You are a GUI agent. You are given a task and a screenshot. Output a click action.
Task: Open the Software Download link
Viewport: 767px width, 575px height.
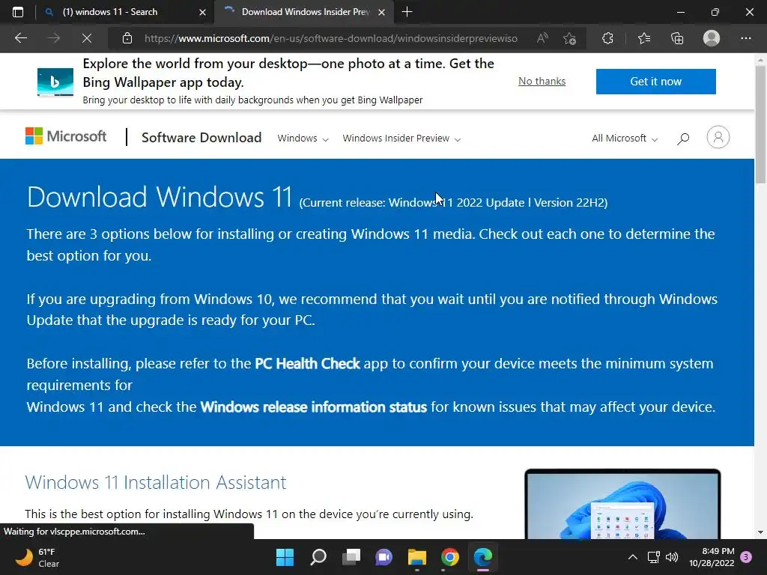[201, 138]
